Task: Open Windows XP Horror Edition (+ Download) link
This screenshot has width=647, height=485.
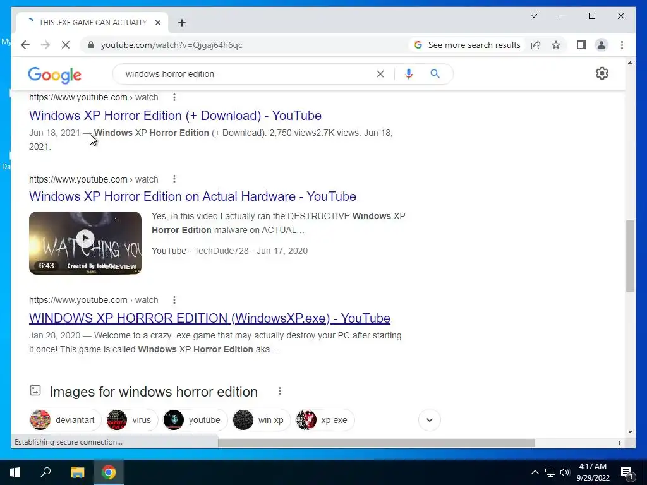Action: 175,116
